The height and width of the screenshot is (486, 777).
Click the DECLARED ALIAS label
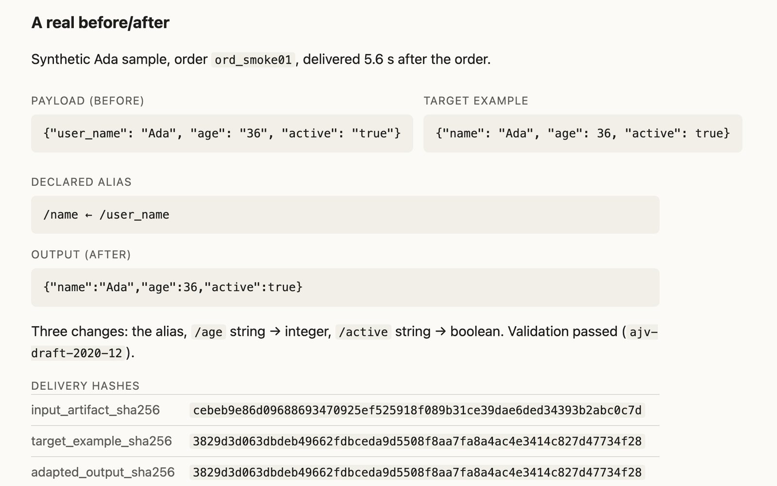81,182
